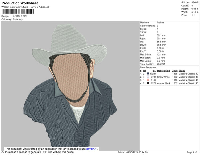This screenshot has width=200, height=155.
Task: Click the Brand column header
Action: tap(182, 71)
